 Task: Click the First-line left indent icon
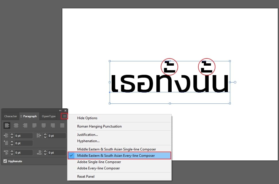coord(6,143)
